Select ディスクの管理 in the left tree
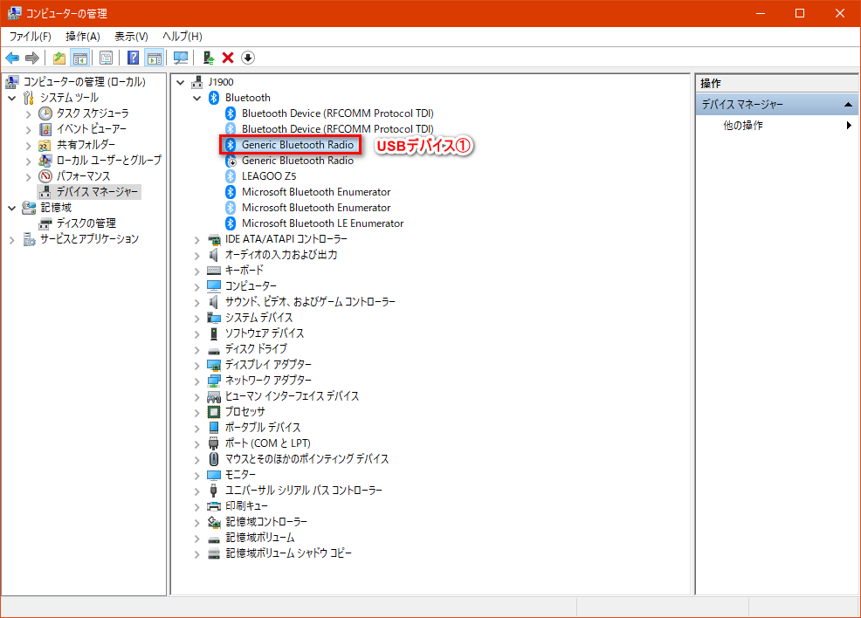 86,223
